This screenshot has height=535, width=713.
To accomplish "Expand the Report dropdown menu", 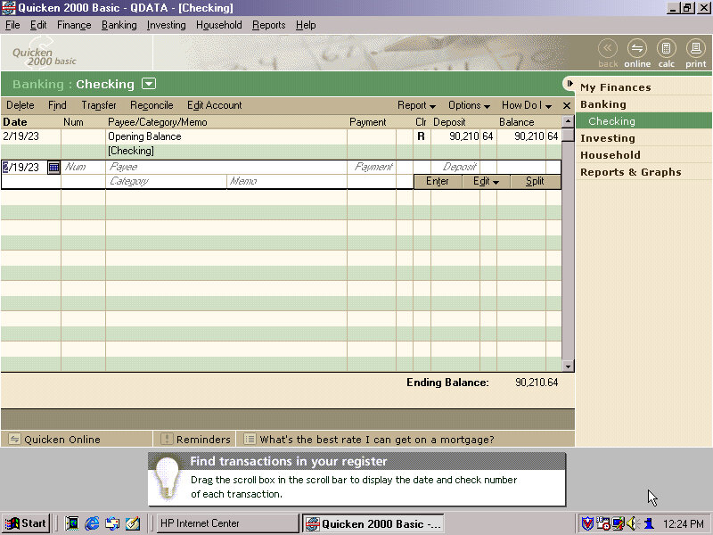I will pos(416,105).
